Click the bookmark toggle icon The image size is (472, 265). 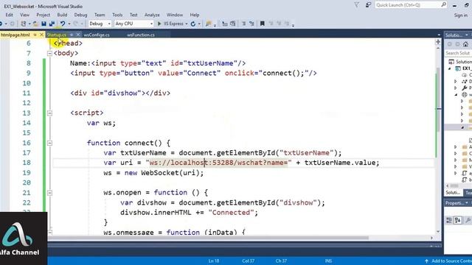pos(263,24)
